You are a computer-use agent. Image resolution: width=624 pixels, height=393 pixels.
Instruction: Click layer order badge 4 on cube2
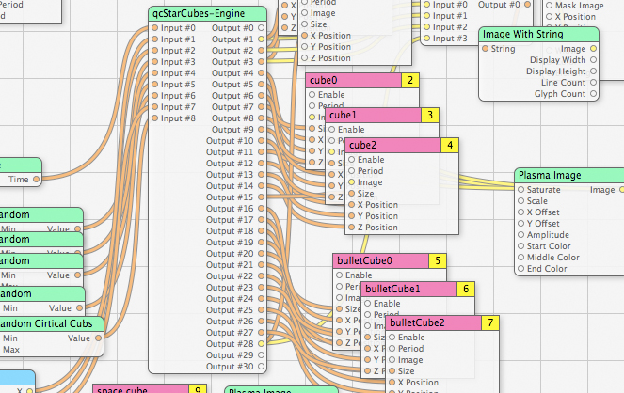point(451,145)
